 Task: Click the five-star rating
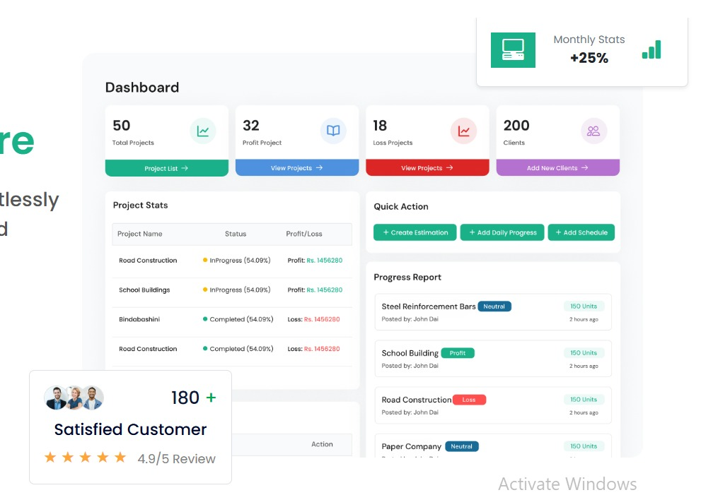pyautogui.click(x=85, y=458)
